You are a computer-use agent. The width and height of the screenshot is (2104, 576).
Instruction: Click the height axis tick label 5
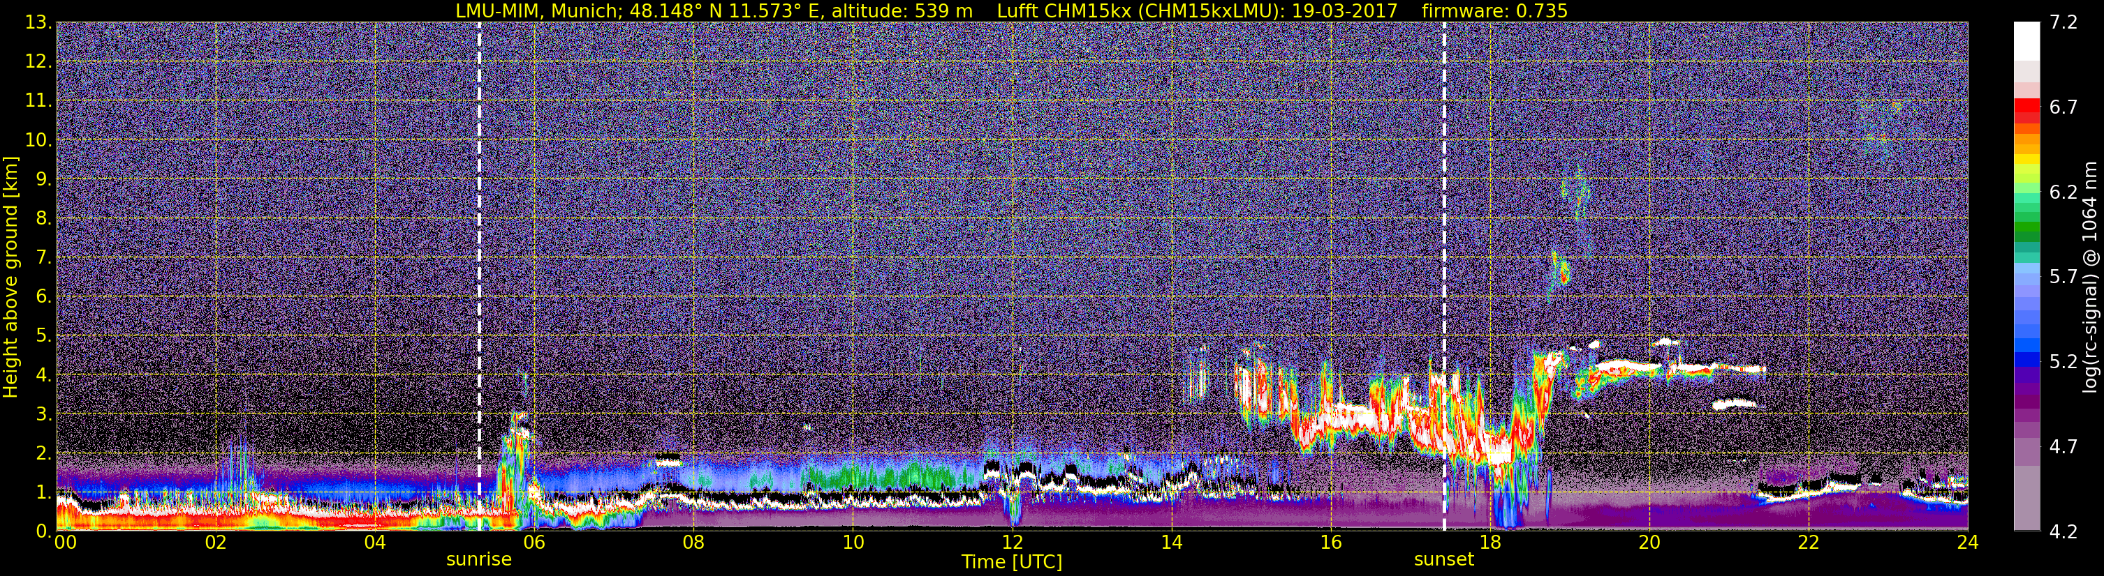point(43,335)
